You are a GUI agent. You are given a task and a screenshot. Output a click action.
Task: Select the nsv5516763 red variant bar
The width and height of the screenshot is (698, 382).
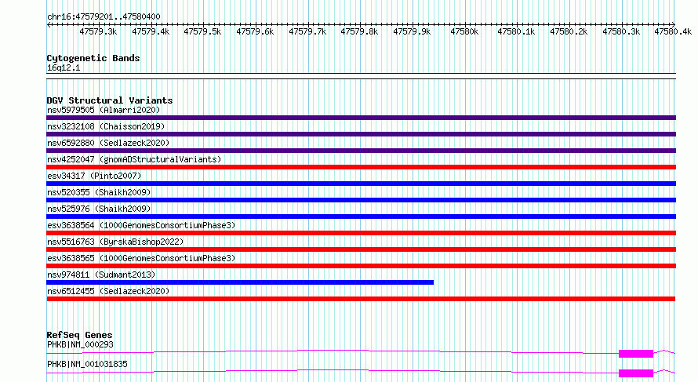click(x=361, y=249)
